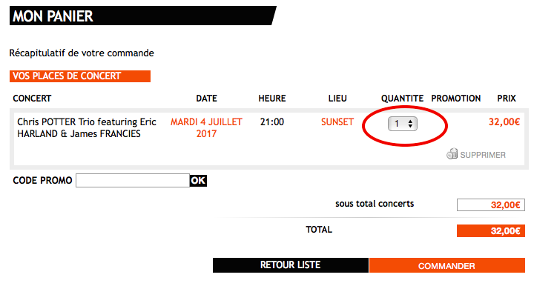
Task: Click the Chris POTTER Trio concert title
Action: tap(87, 128)
